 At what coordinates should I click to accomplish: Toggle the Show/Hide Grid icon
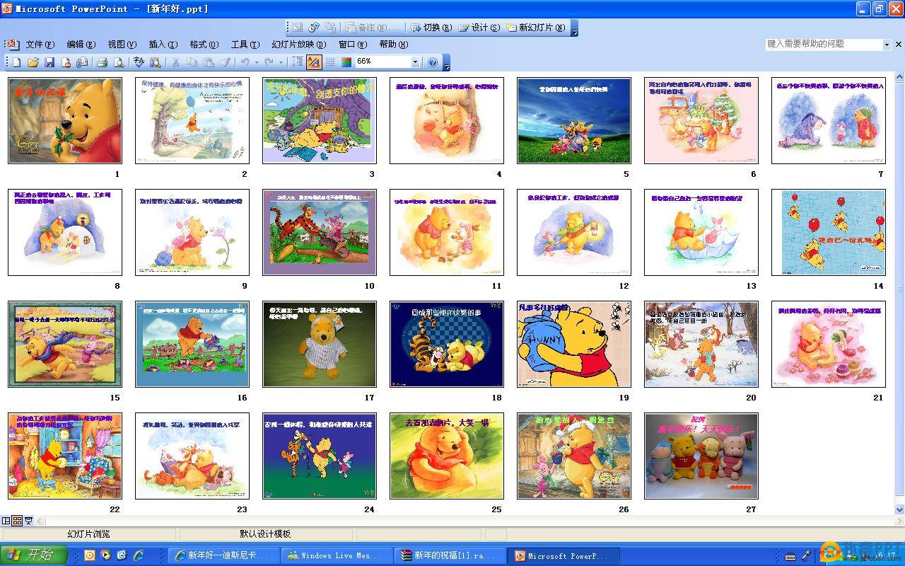330,62
